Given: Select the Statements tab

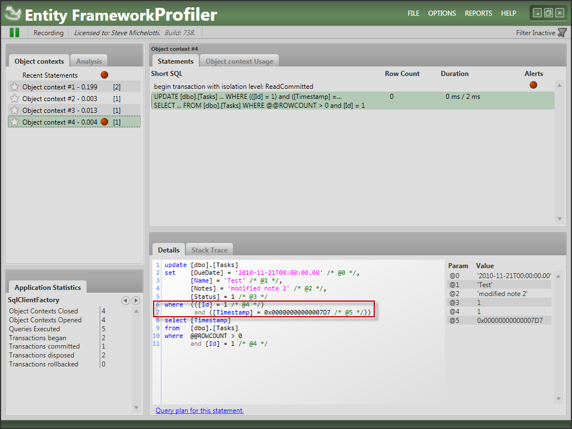Looking at the screenshot, I should 175,61.
